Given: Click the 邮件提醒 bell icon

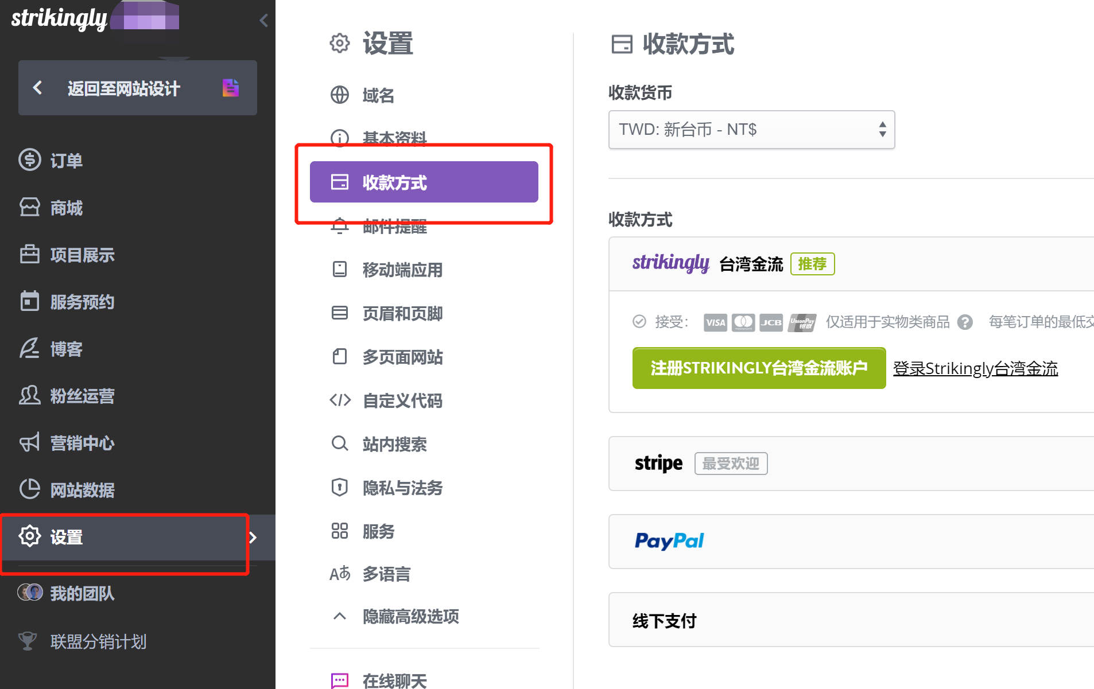Looking at the screenshot, I should [x=340, y=225].
